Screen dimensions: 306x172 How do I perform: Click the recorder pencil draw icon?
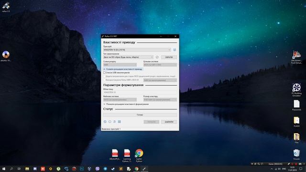289,164
